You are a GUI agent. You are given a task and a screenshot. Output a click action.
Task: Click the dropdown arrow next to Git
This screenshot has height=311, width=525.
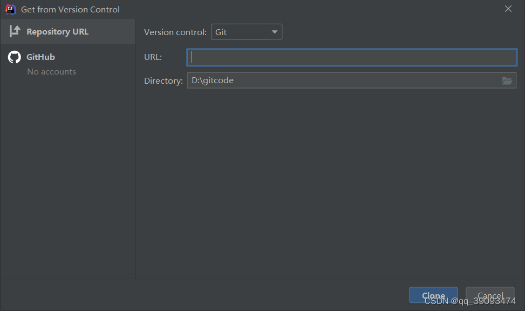point(275,32)
